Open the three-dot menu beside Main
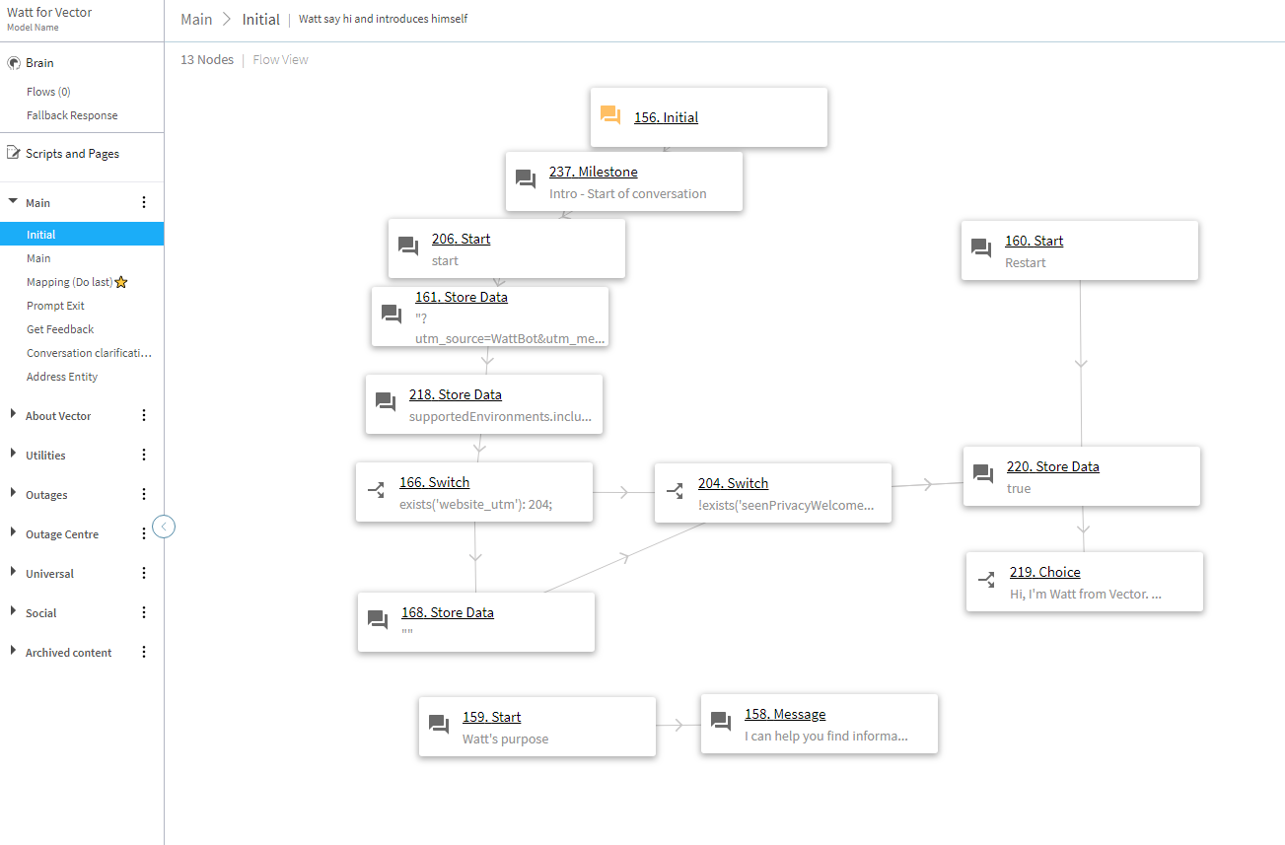The width and height of the screenshot is (1285, 845). [x=144, y=202]
